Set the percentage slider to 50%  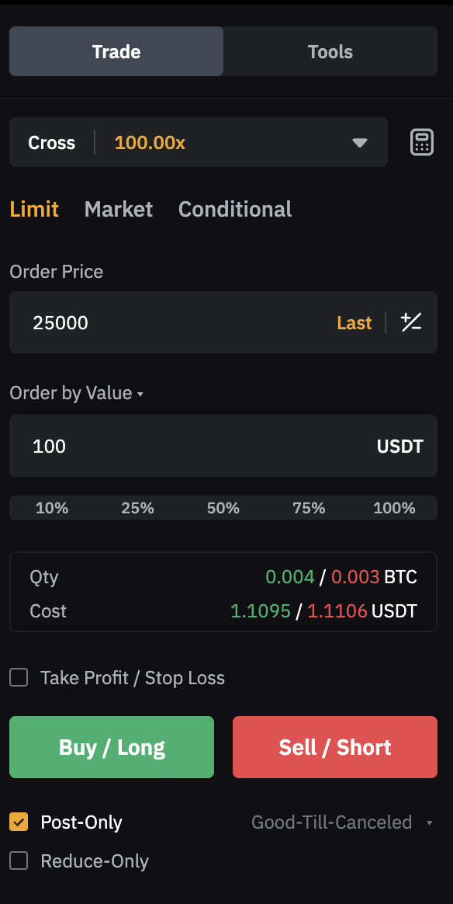click(223, 508)
